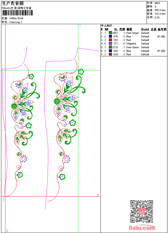Click the red marker 2 at right of horizontal line
Viewport: 168px width, 233px height.
click(98, 195)
